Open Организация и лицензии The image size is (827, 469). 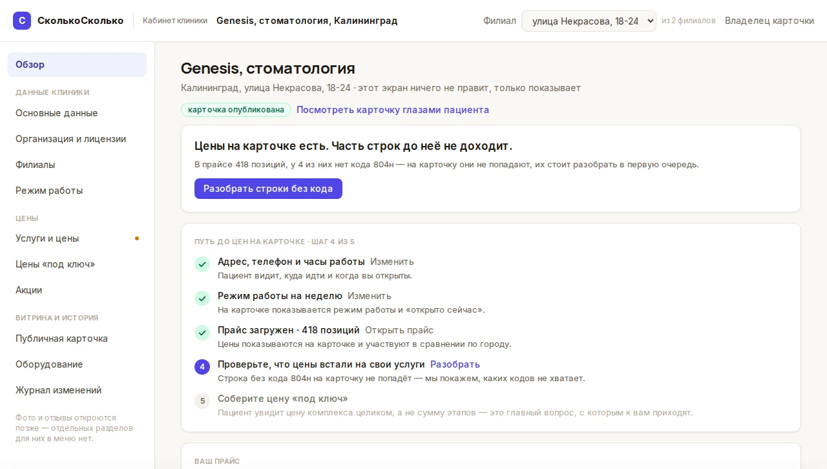[77, 139]
